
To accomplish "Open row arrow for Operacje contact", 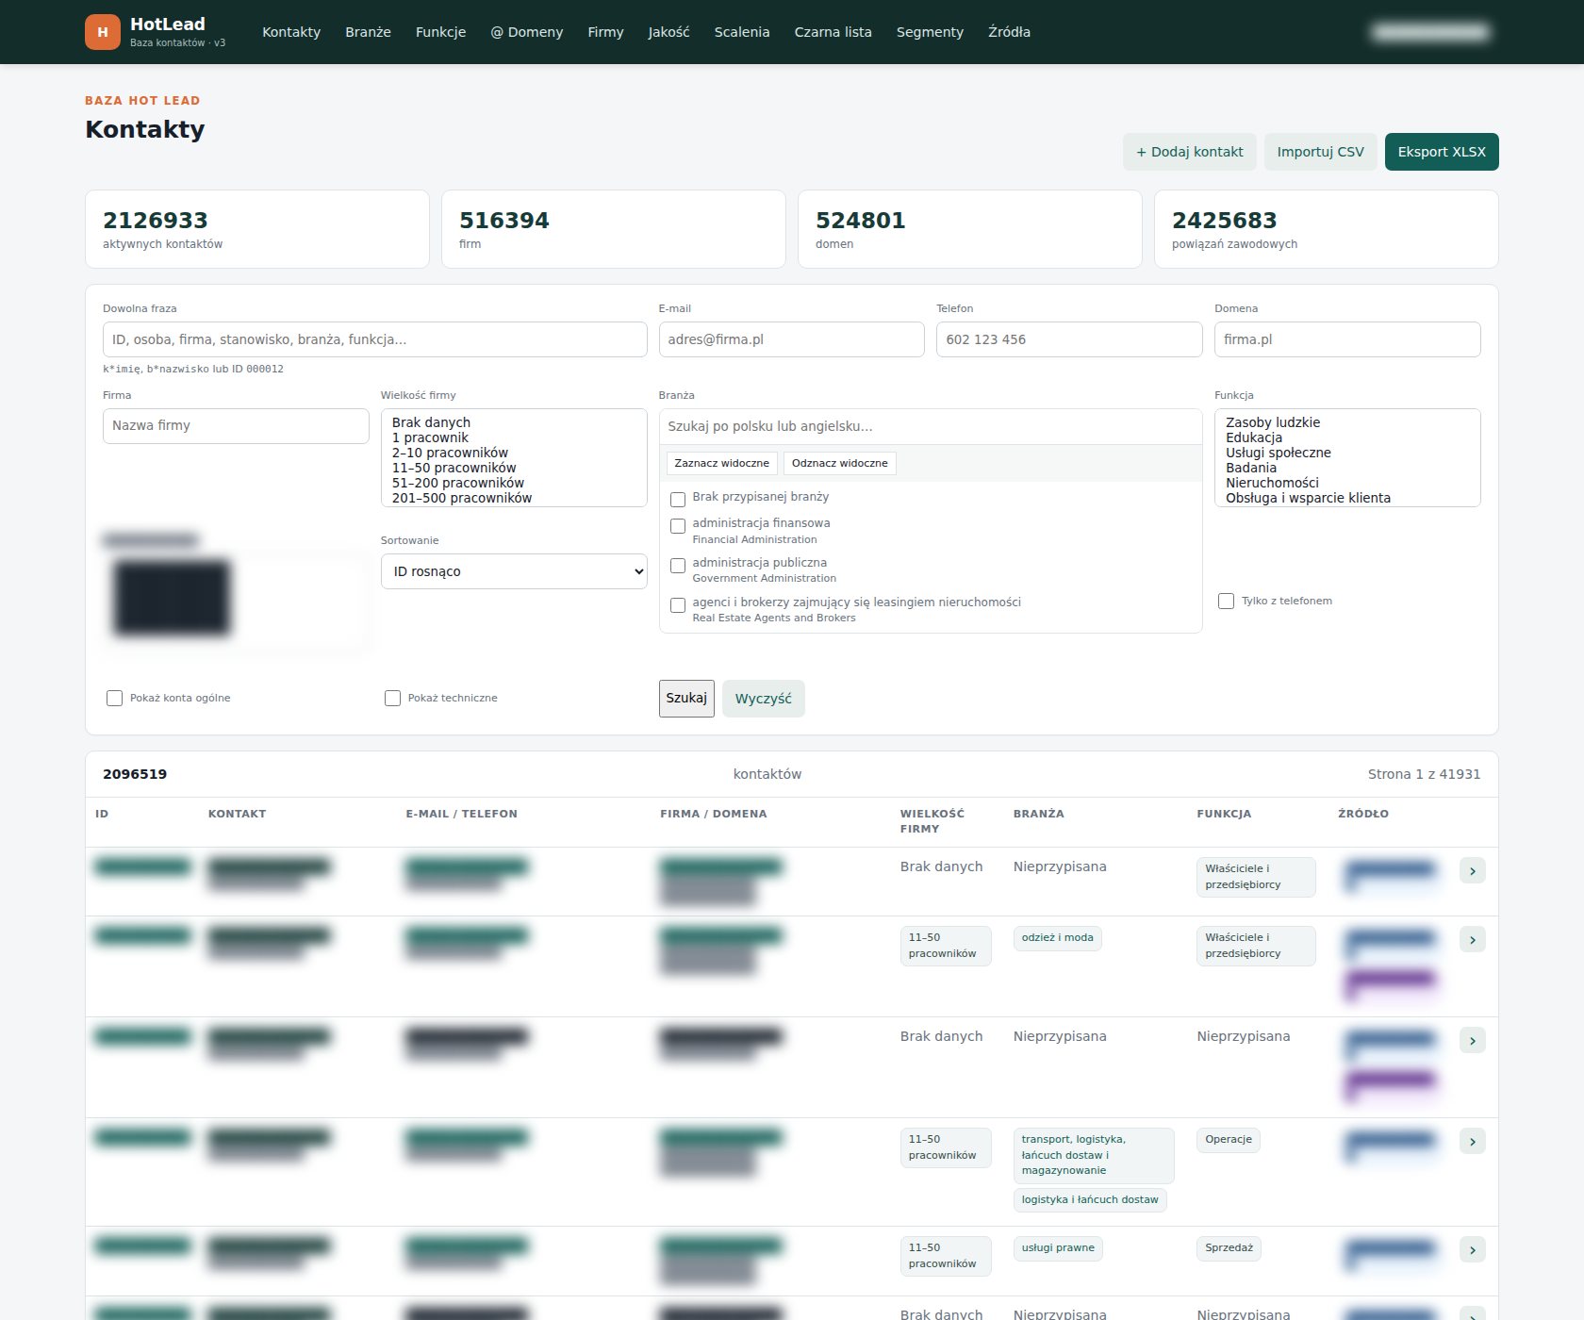I will point(1473,1141).
